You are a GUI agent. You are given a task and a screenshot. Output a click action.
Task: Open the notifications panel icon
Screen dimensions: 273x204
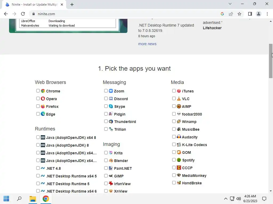point(264,199)
